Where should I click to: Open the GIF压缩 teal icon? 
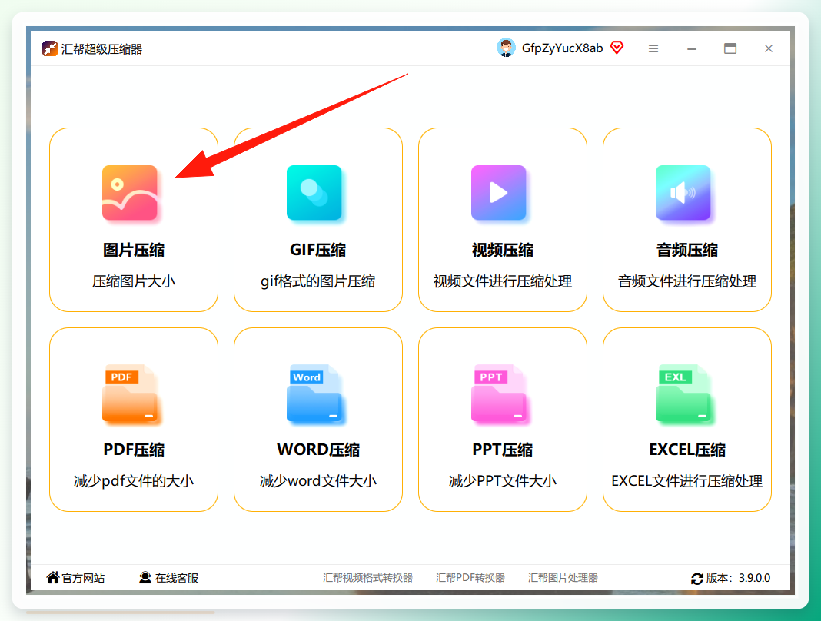pos(314,193)
